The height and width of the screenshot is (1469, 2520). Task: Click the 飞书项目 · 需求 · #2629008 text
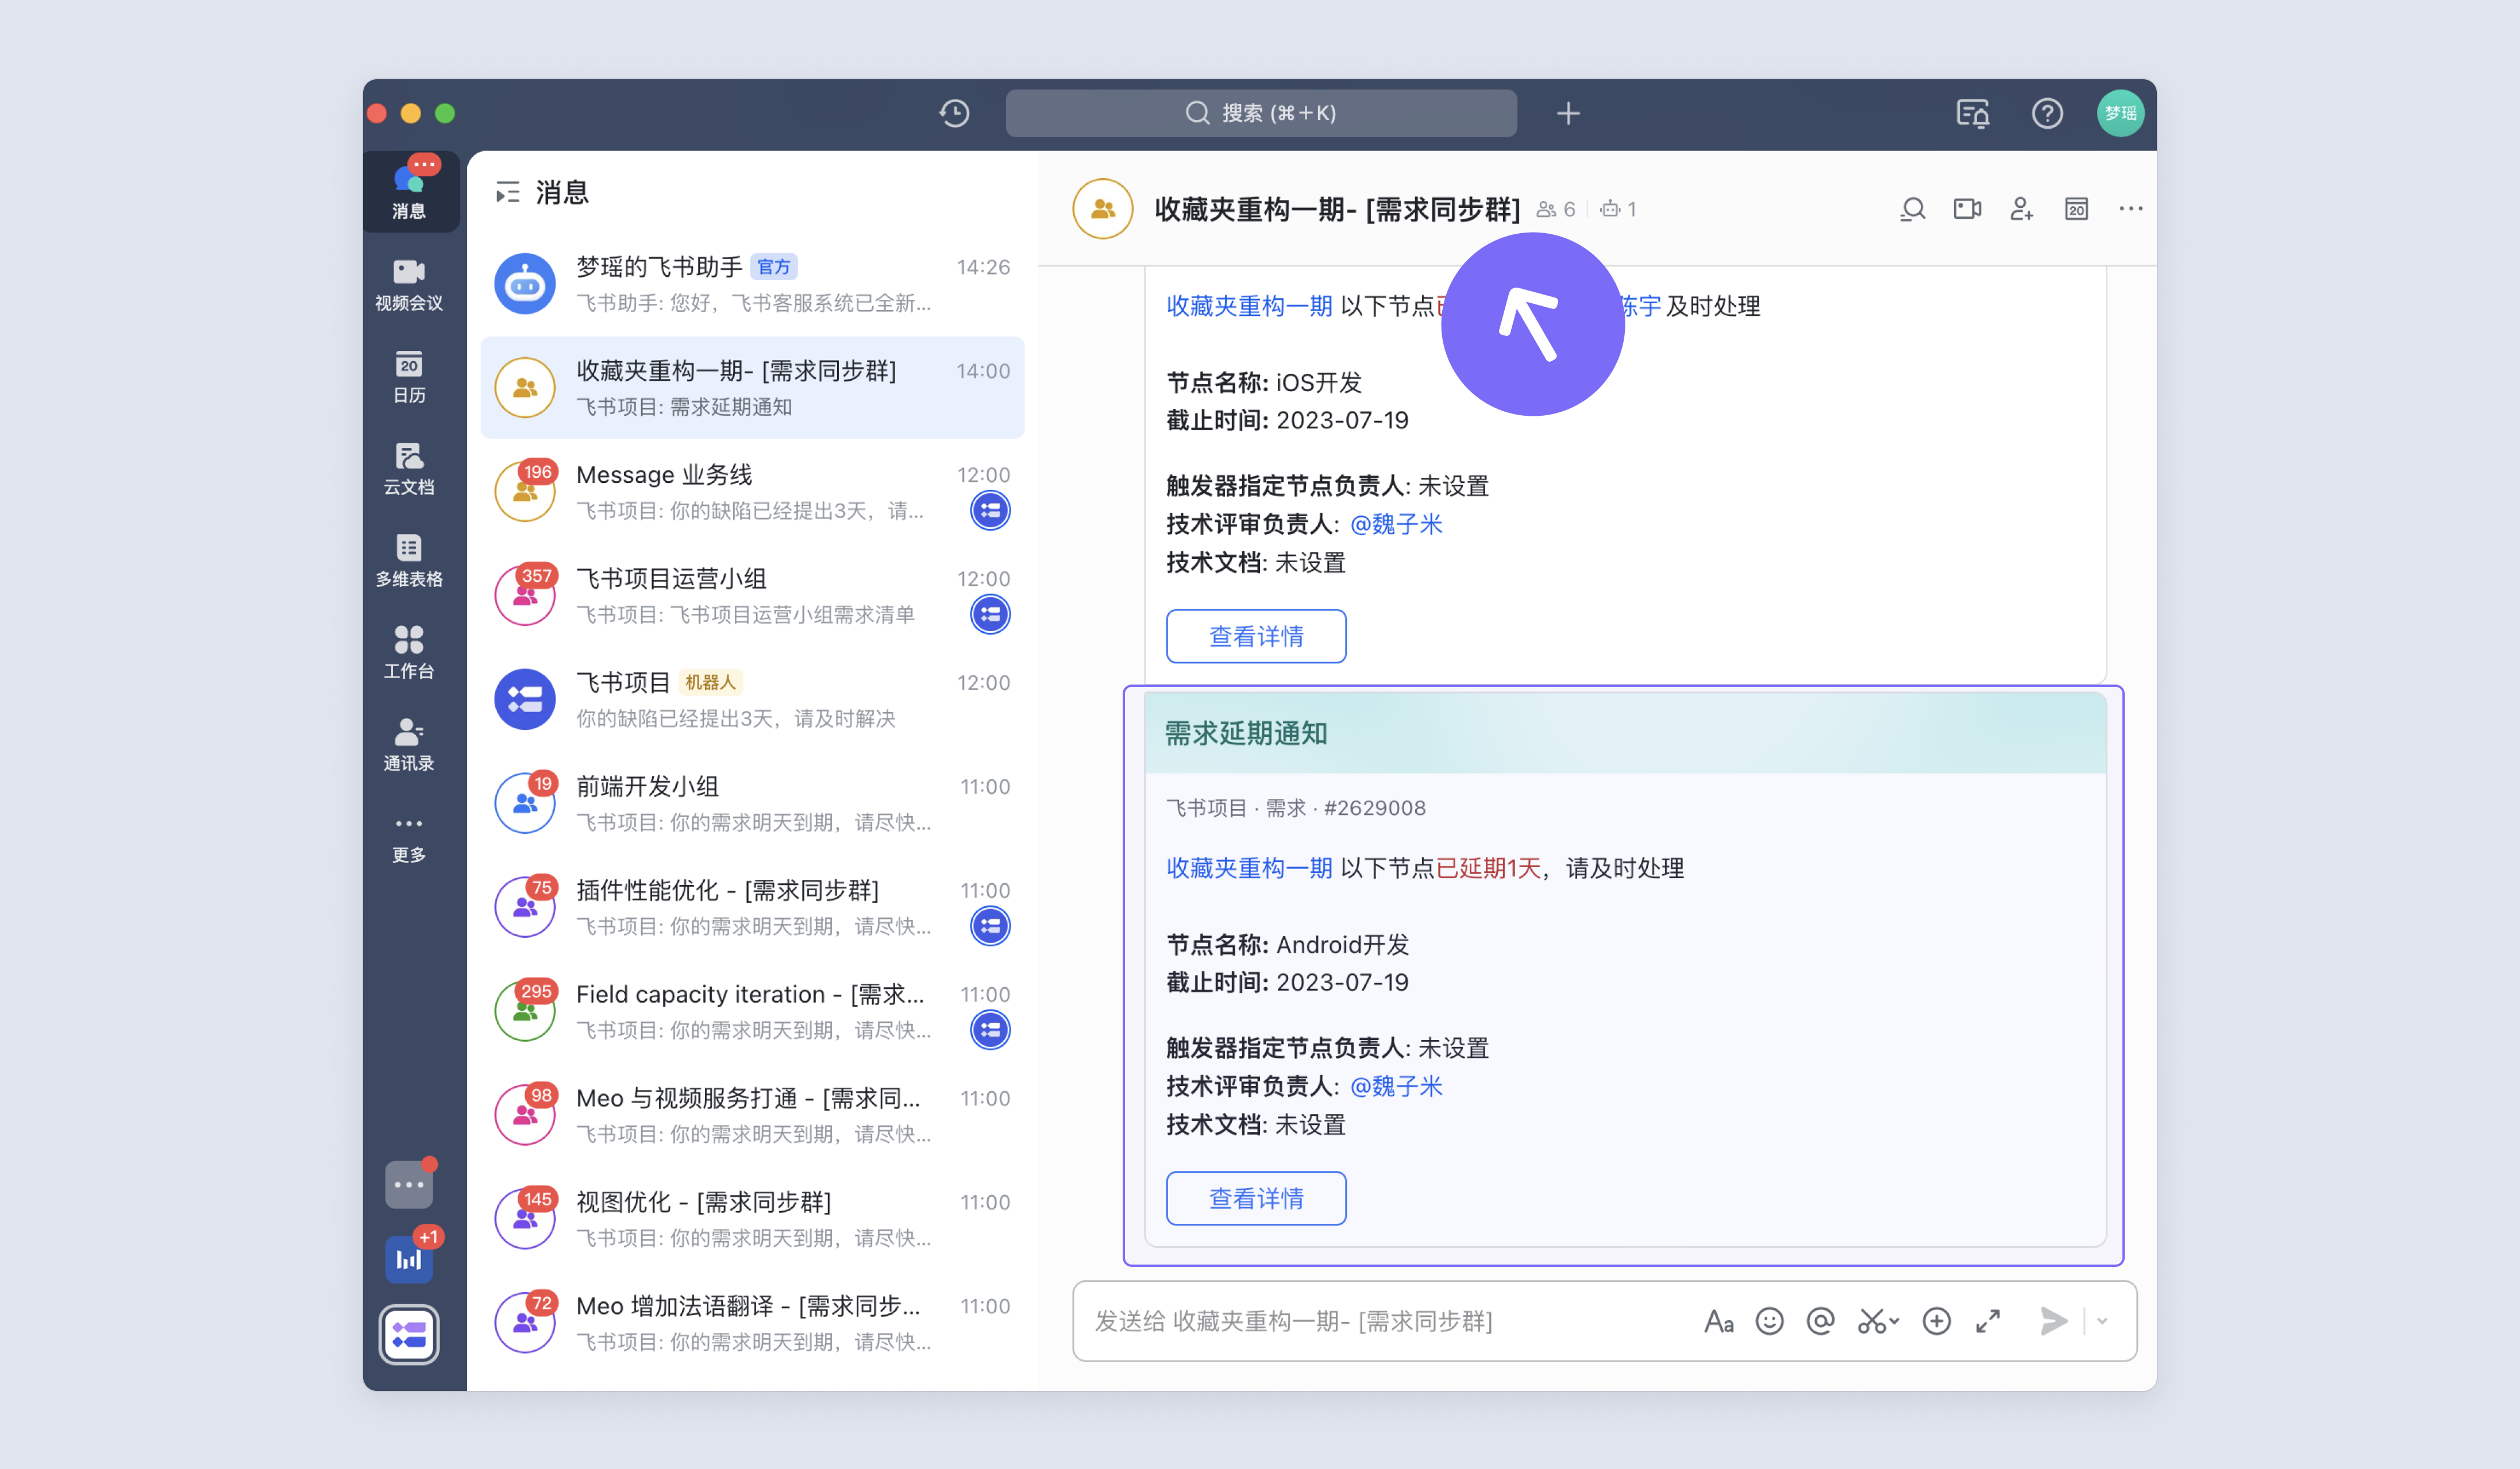1296,807
